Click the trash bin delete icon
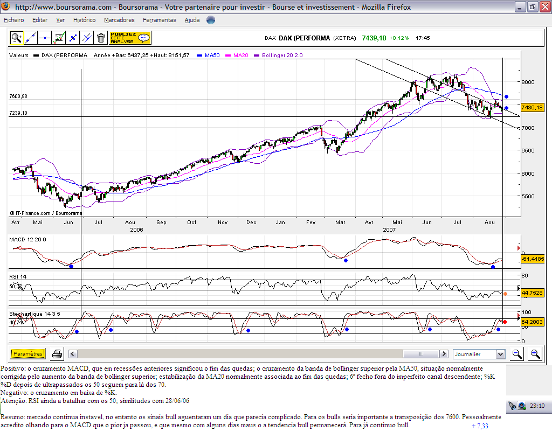Screen dimensions: 552x431 (x=101, y=38)
